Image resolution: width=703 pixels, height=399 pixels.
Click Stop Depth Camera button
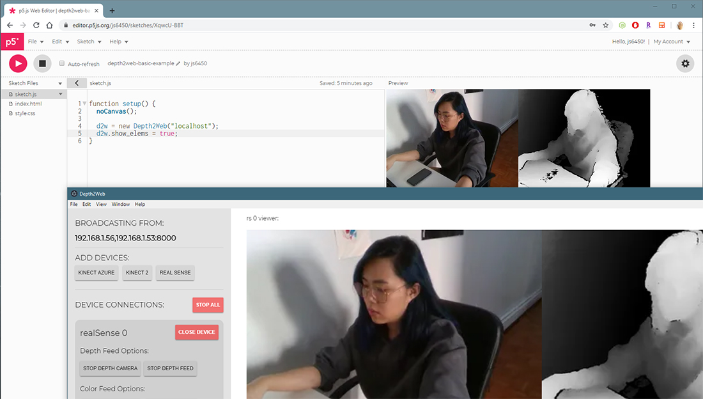[111, 368]
